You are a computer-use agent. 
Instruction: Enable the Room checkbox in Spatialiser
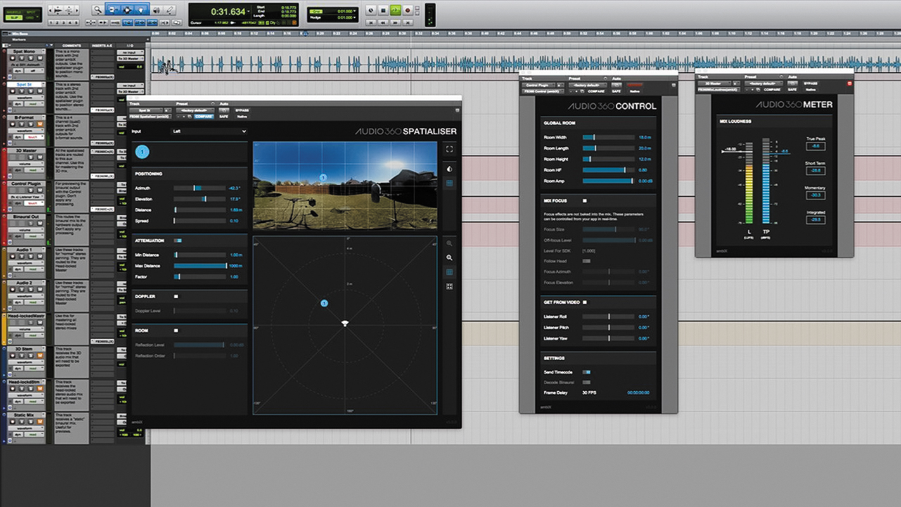point(176,330)
